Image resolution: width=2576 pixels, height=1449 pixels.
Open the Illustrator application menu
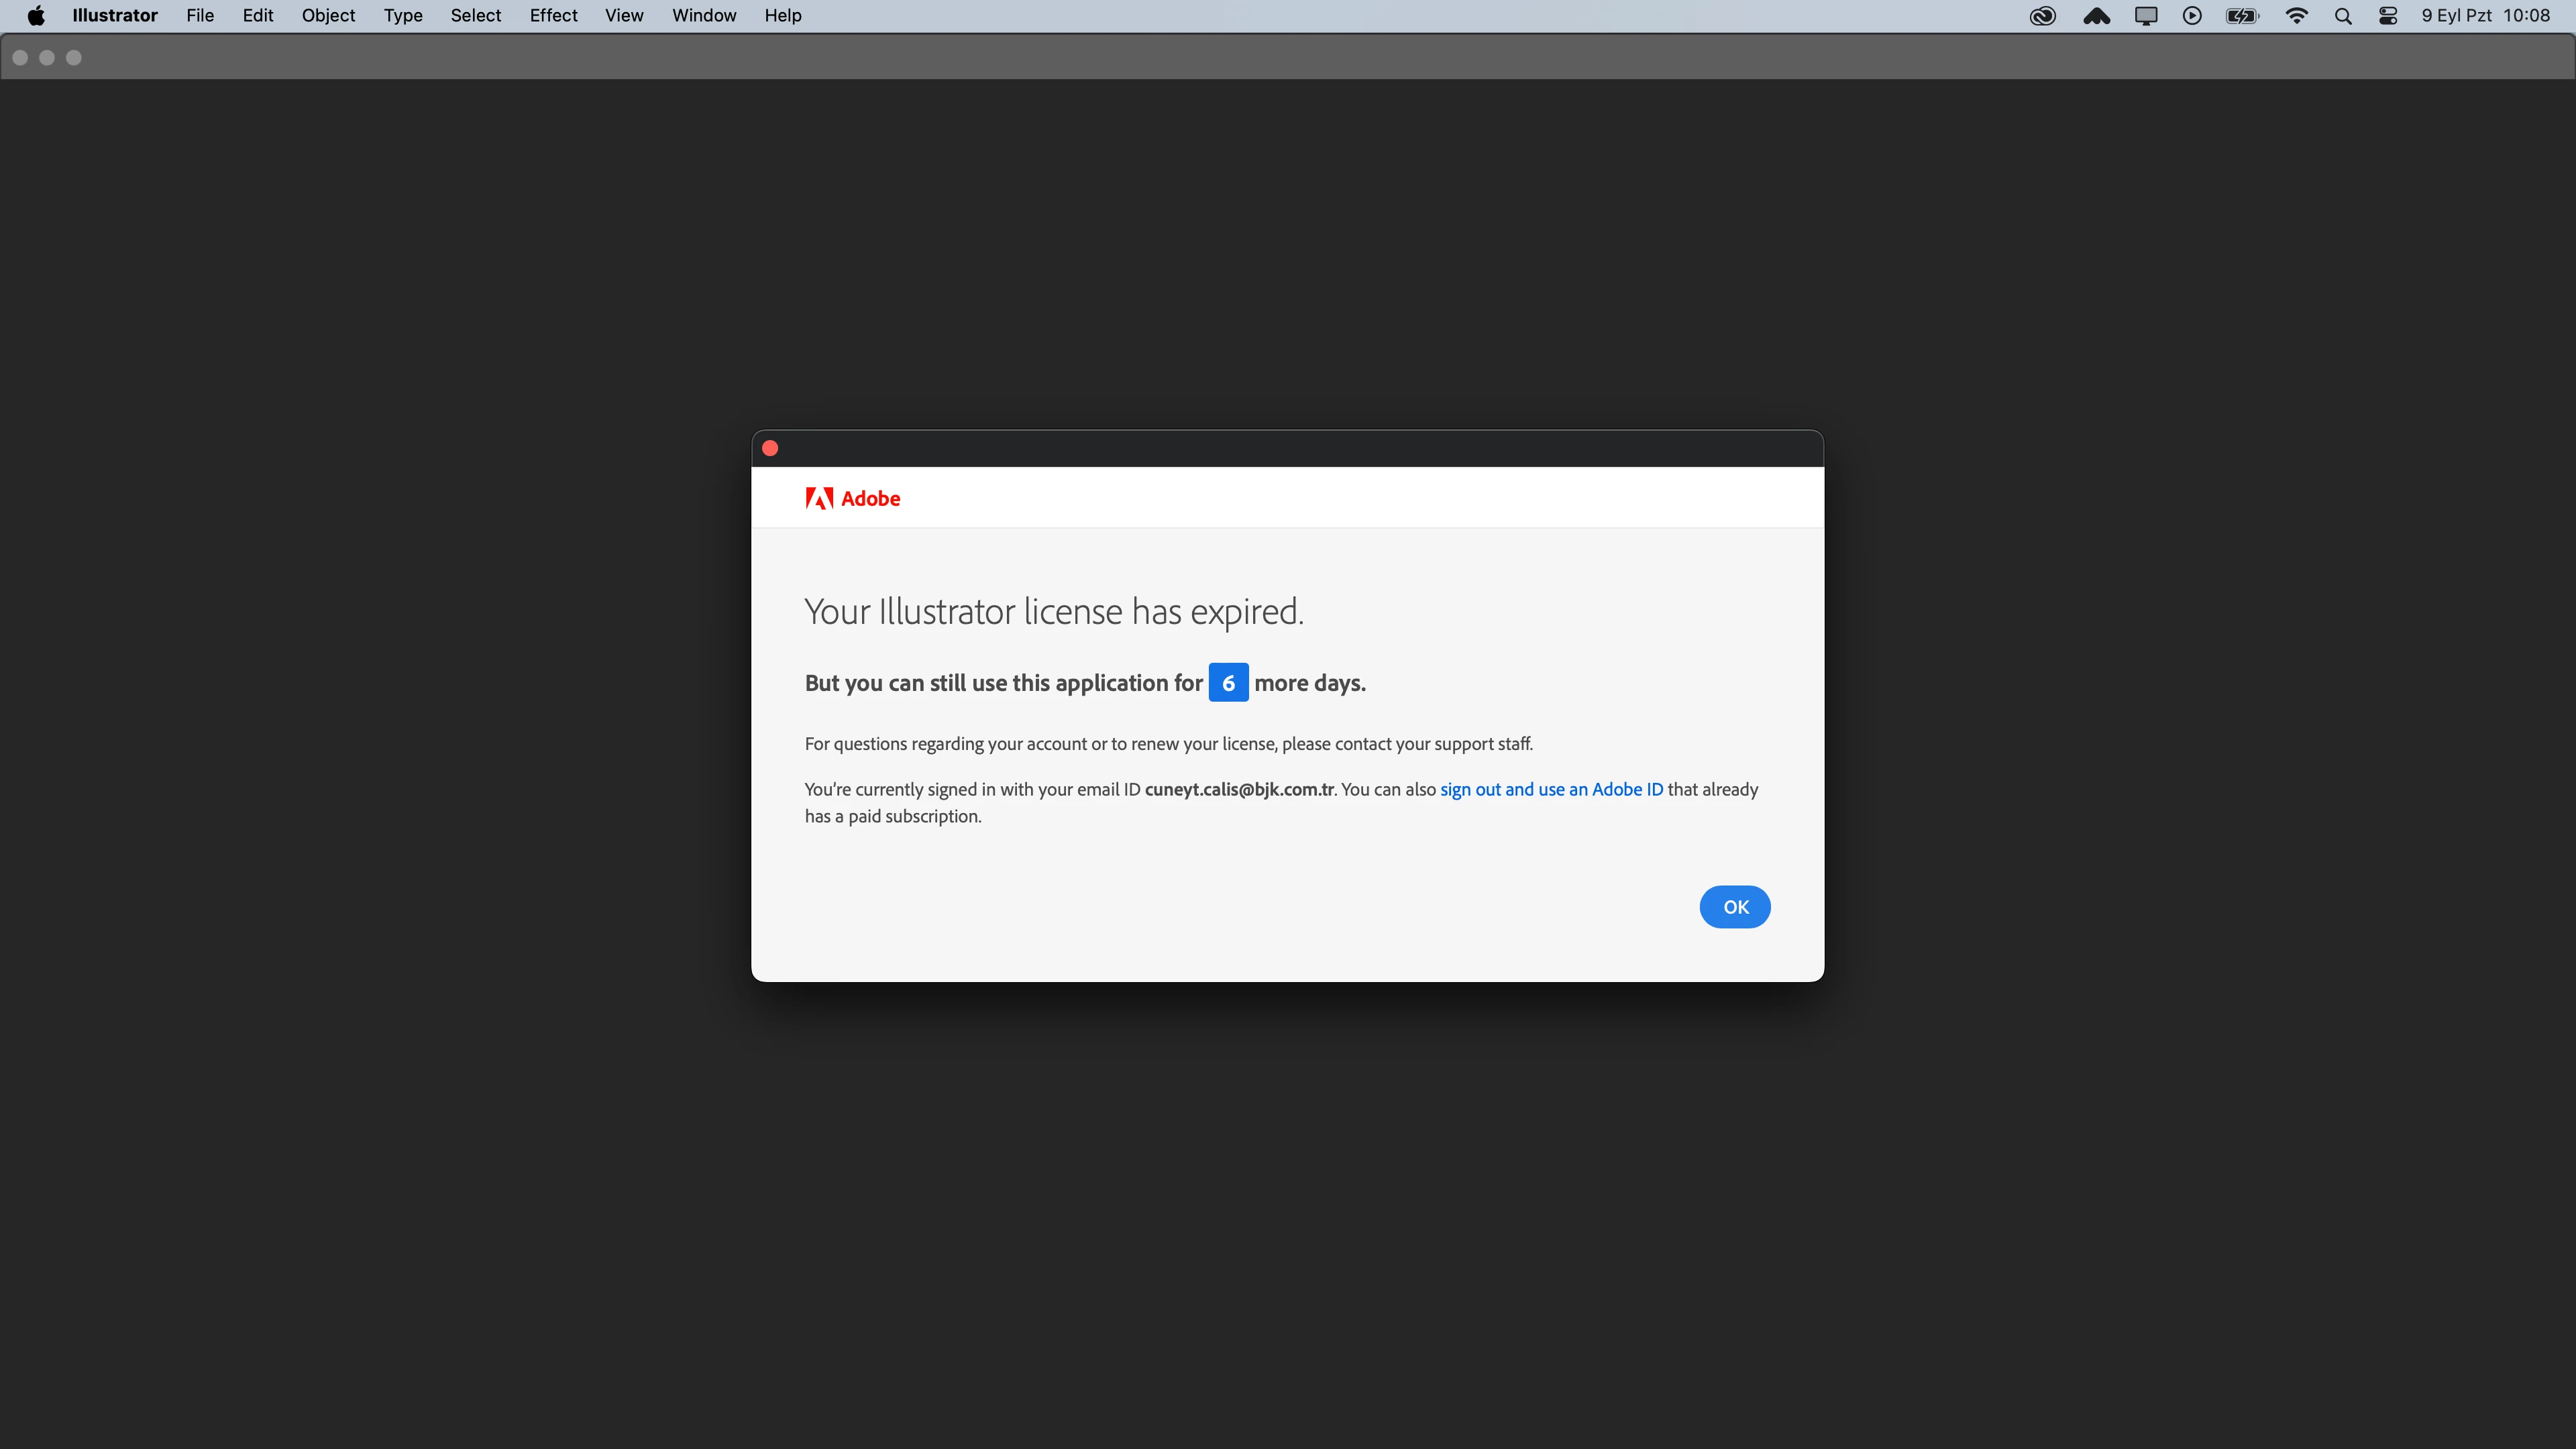click(x=114, y=16)
